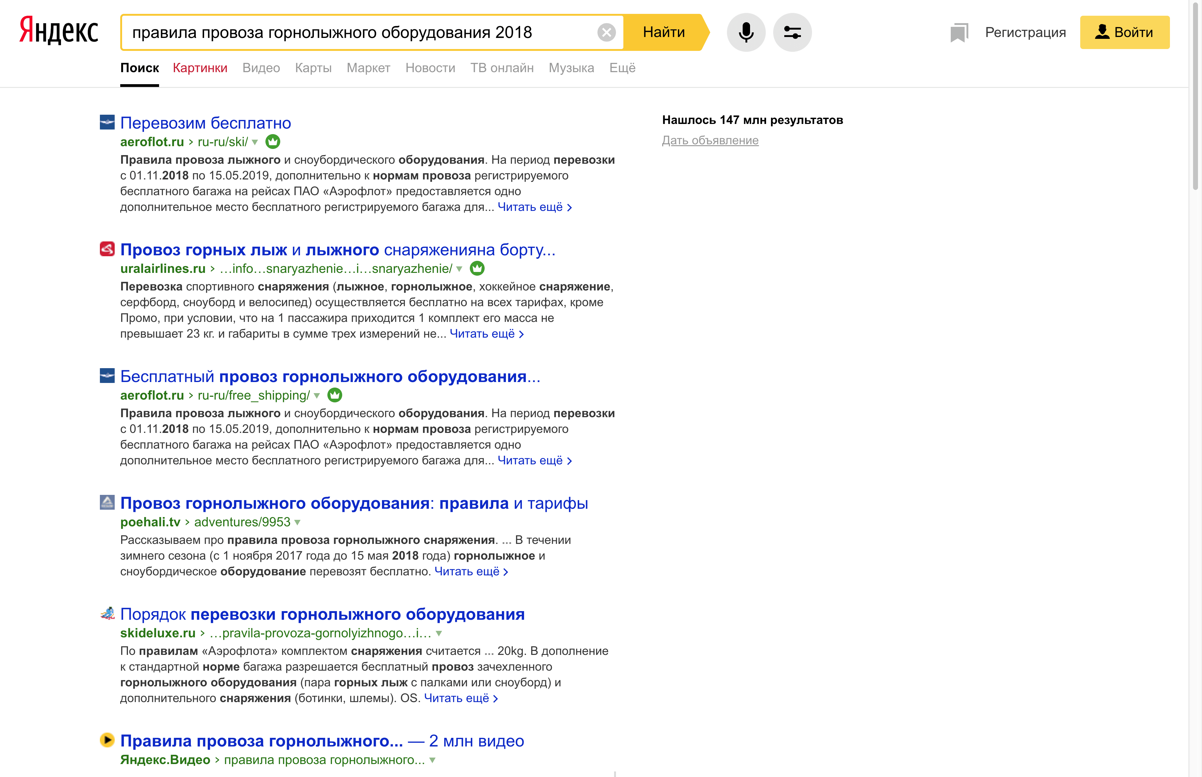Open the bookmarks collection icon
Image resolution: width=1202 pixels, height=777 pixels.
[x=959, y=32]
